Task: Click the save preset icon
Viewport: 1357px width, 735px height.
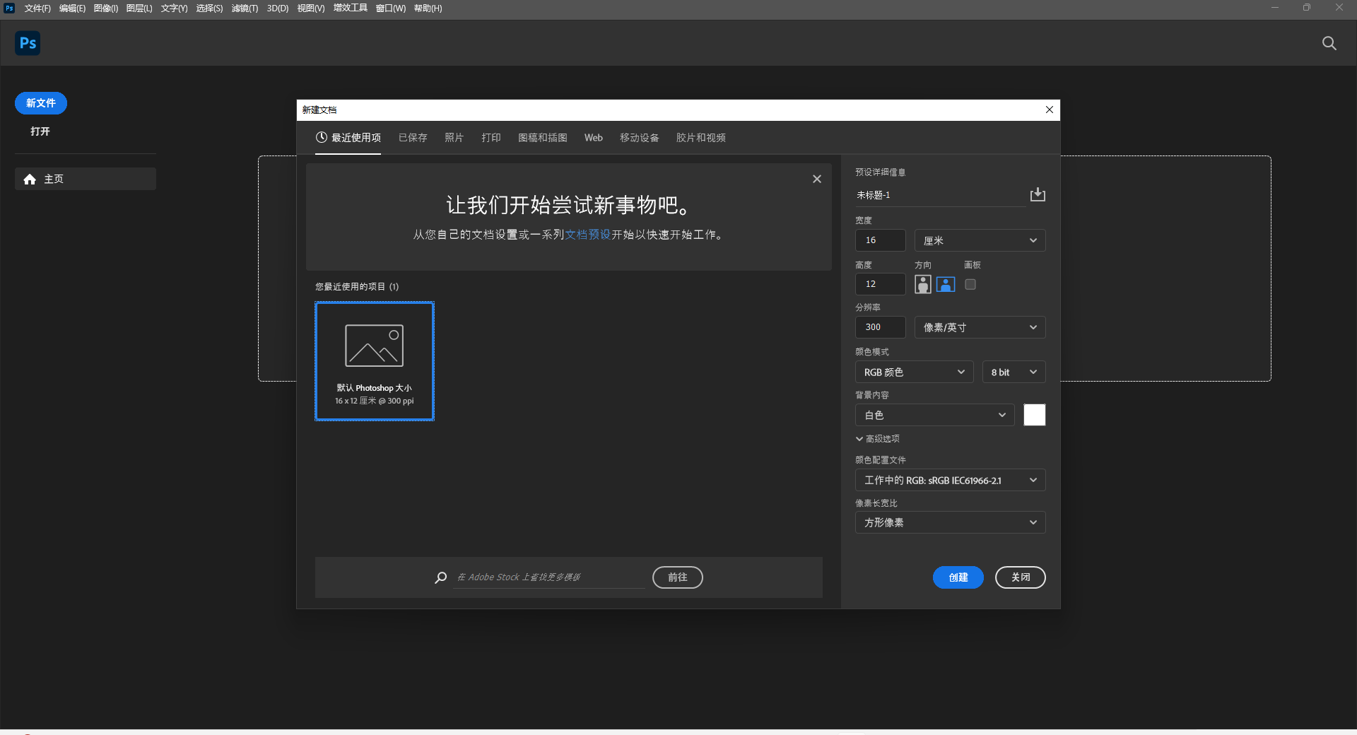Action: [1037, 194]
